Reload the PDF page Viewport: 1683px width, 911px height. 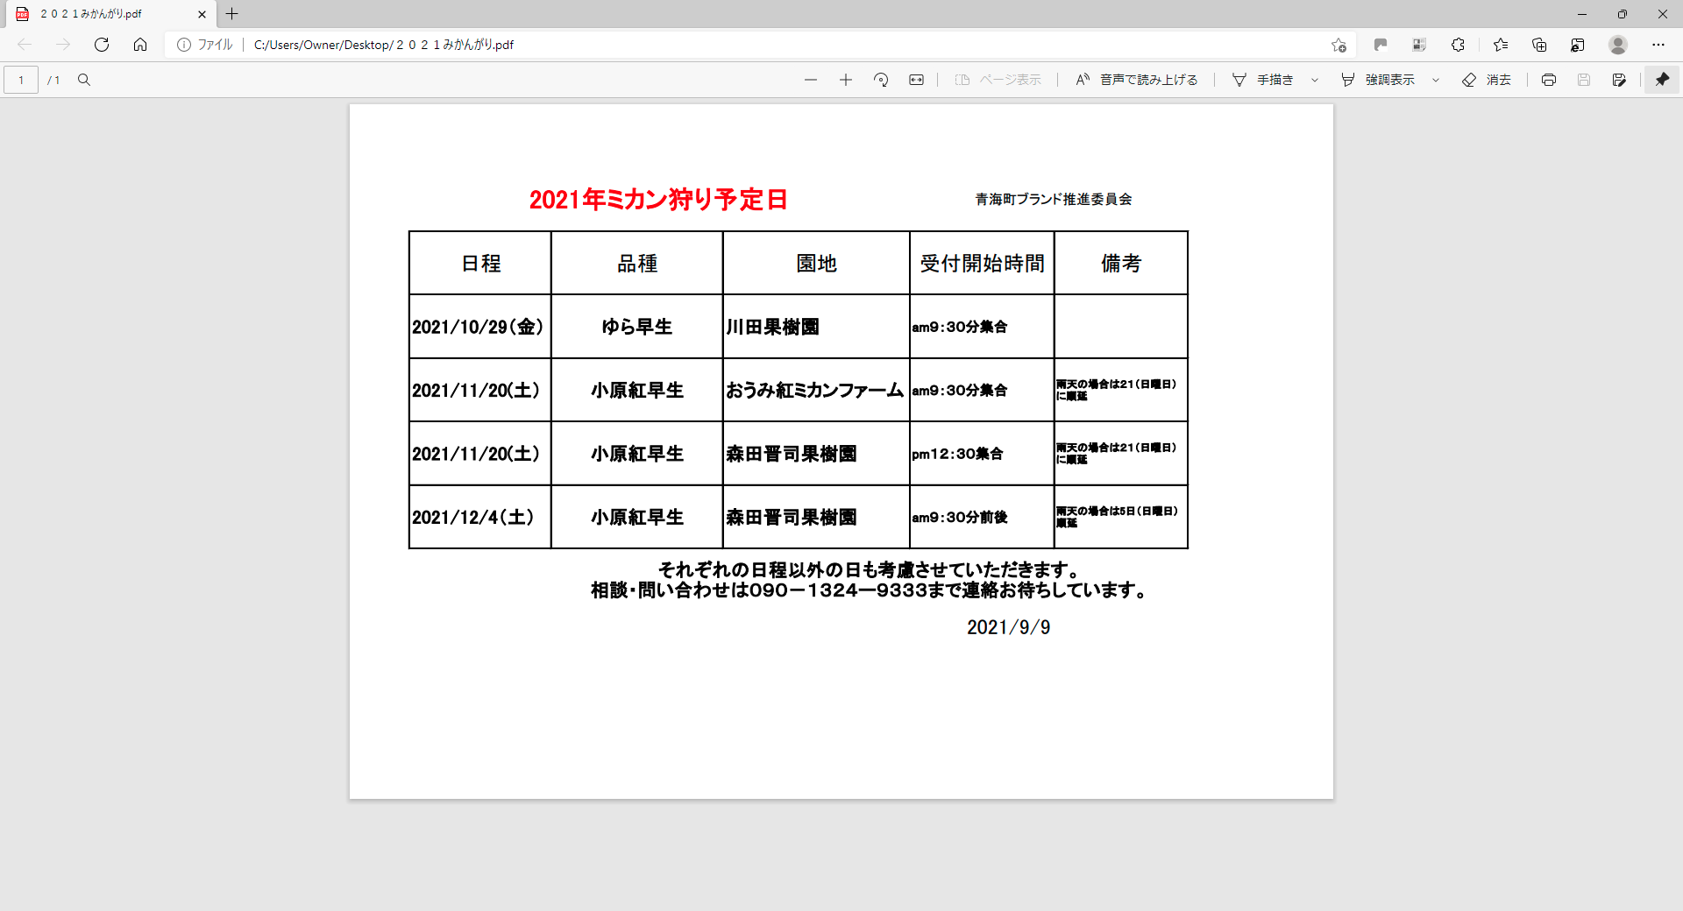[x=102, y=45]
